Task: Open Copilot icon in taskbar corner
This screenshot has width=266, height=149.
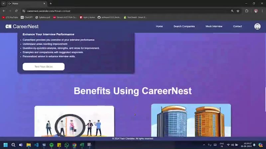Action: coord(260,145)
